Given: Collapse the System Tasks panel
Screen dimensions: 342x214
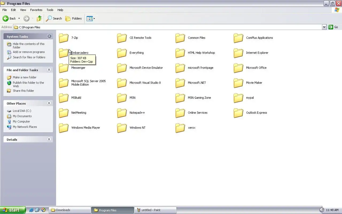Looking at the screenshot, I should pyautogui.click(x=49, y=36).
